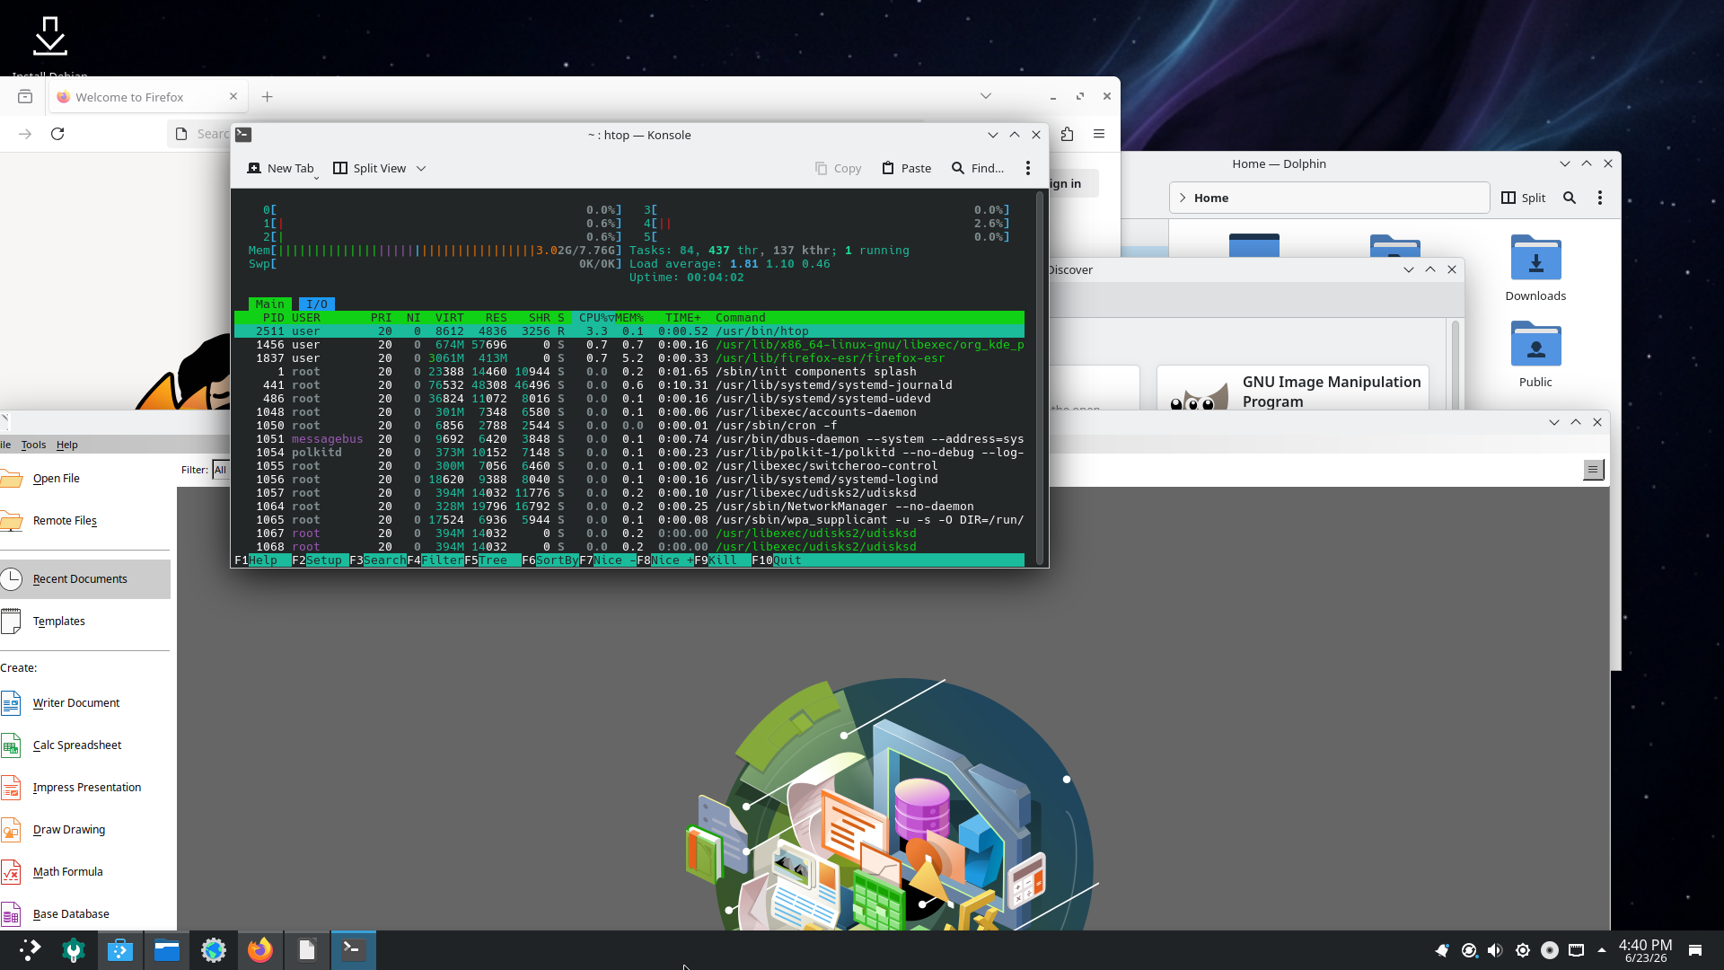This screenshot has width=1724, height=970.
Task: Click Copy in Konsole toolbar
Action: [x=839, y=168]
